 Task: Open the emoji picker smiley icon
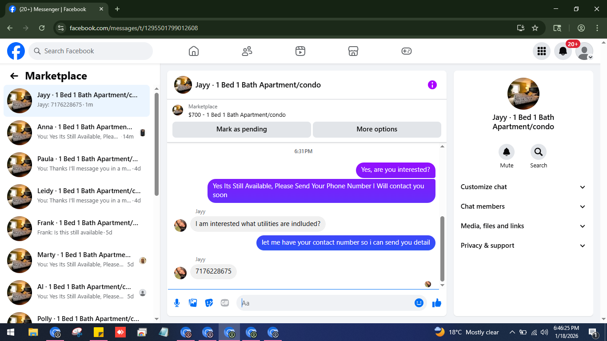point(419,303)
